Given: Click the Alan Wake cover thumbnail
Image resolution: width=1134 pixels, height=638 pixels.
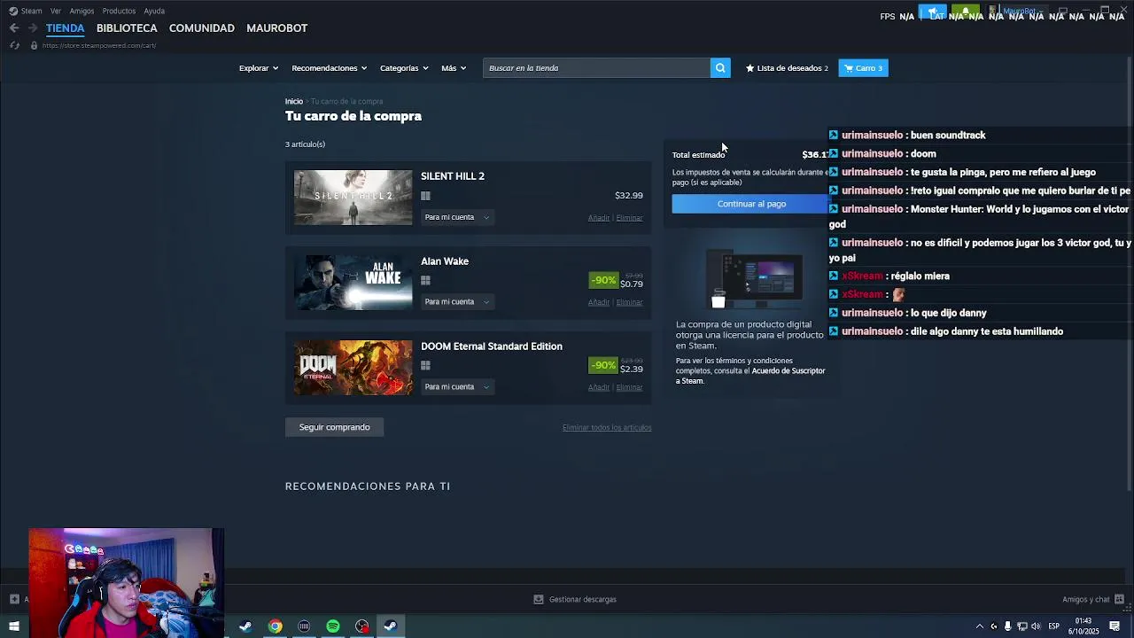Looking at the screenshot, I should pyautogui.click(x=353, y=283).
